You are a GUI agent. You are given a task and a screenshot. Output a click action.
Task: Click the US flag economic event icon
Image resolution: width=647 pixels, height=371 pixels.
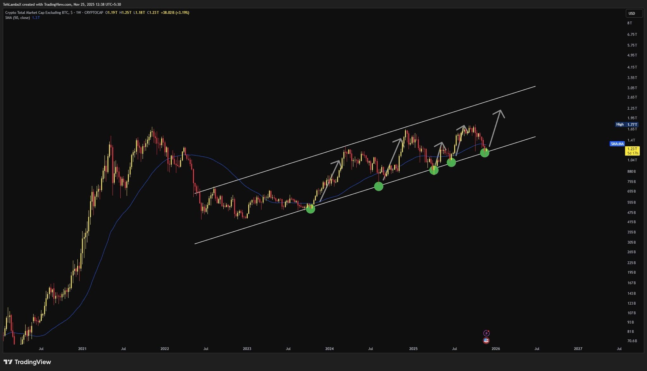(486, 341)
